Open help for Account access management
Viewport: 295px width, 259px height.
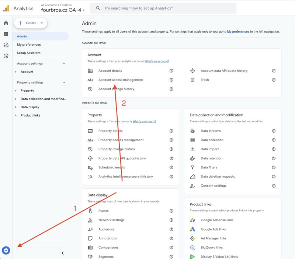[x=171, y=80]
